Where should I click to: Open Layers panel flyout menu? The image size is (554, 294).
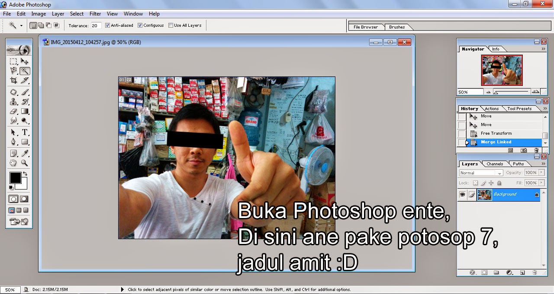[543, 164]
